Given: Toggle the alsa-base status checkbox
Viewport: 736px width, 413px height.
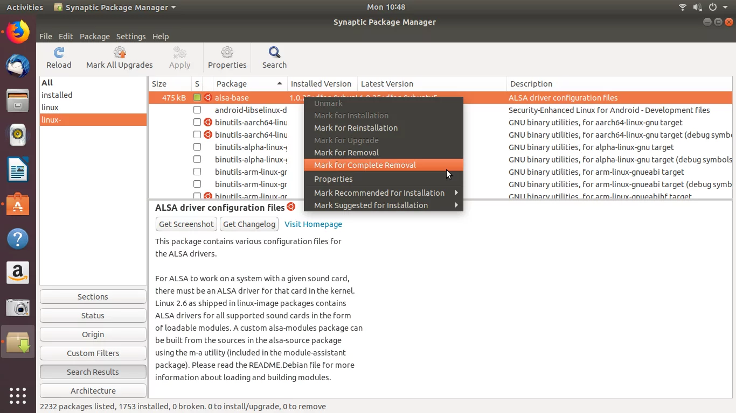Looking at the screenshot, I should tap(197, 98).
